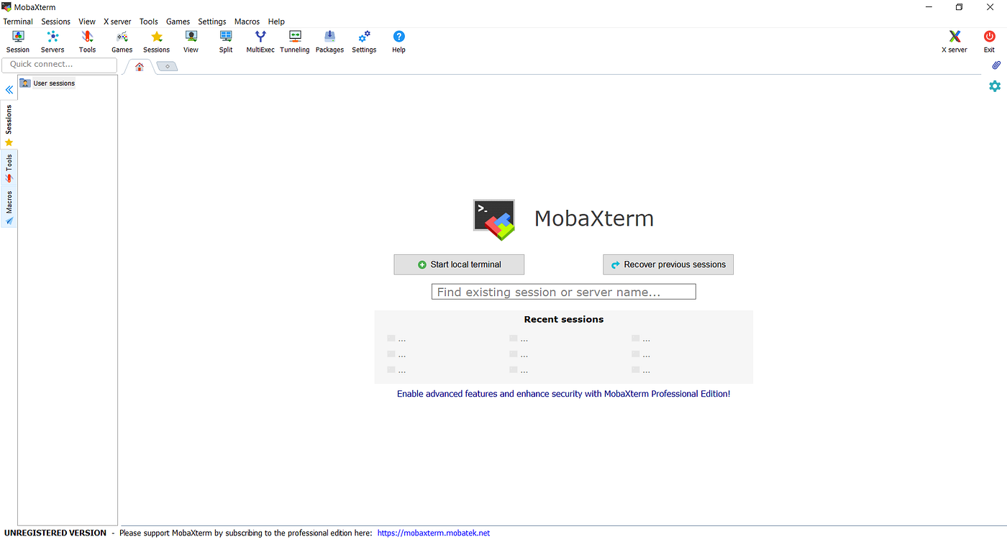Open the SSH Tunneling tool
The width and height of the screenshot is (1007, 539).
pos(294,40)
